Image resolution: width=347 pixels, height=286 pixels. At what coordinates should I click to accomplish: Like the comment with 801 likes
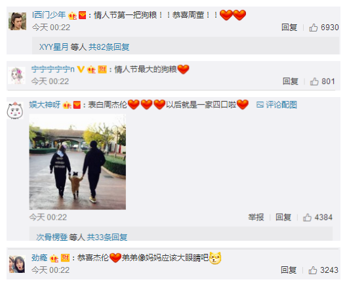click(x=314, y=81)
